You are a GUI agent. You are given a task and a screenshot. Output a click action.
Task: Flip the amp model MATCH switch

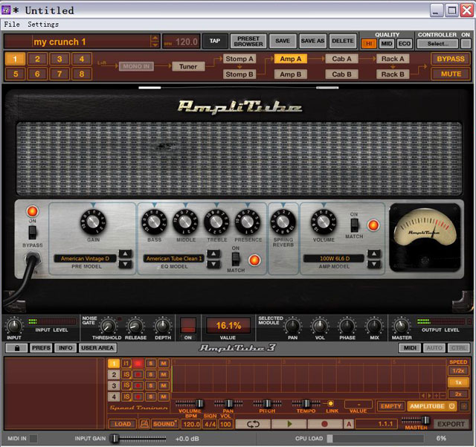click(x=354, y=225)
